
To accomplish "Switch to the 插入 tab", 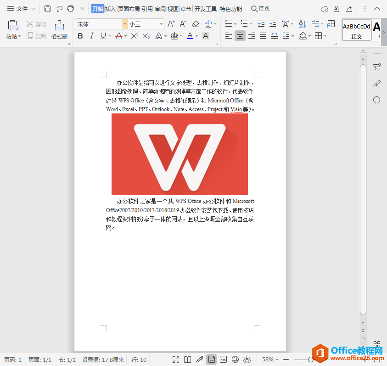I will point(110,9).
